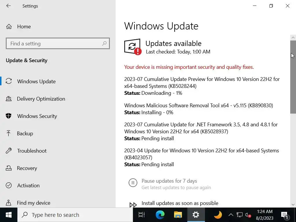The height and width of the screenshot is (222, 296).
Task: Minimize the Settings window
Action: 255,6
